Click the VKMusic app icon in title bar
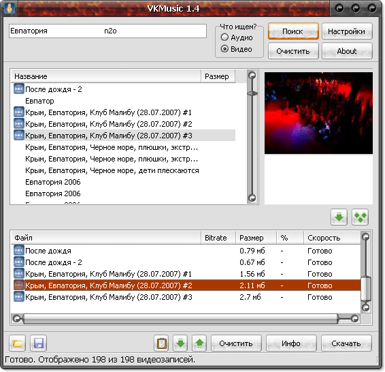The height and width of the screenshot is (372, 385). click(10, 8)
